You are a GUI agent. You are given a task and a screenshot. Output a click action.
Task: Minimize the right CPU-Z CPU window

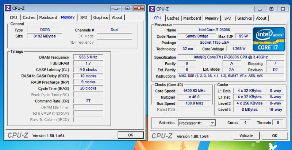(260, 9)
